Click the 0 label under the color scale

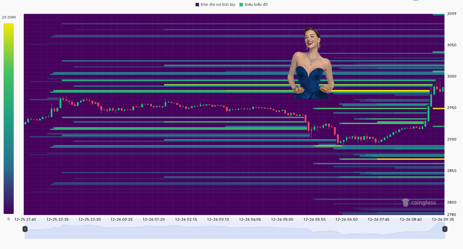click(9, 219)
